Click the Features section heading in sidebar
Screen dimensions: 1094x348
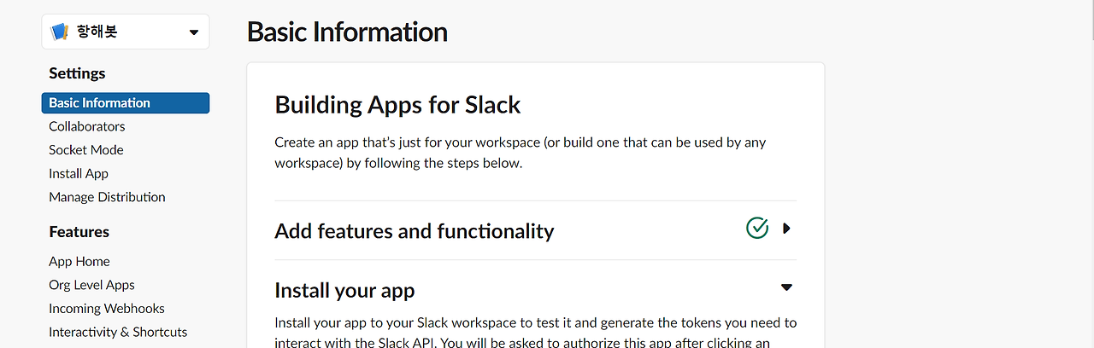pyautogui.click(x=79, y=232)
